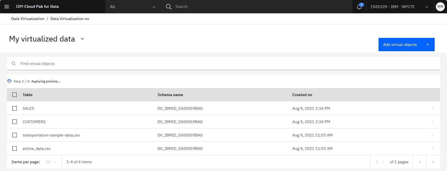This screenshot has width=447, height=171.
Task: Click the Data Virtualization-xx breadcrumb
Action: point(70,19)
